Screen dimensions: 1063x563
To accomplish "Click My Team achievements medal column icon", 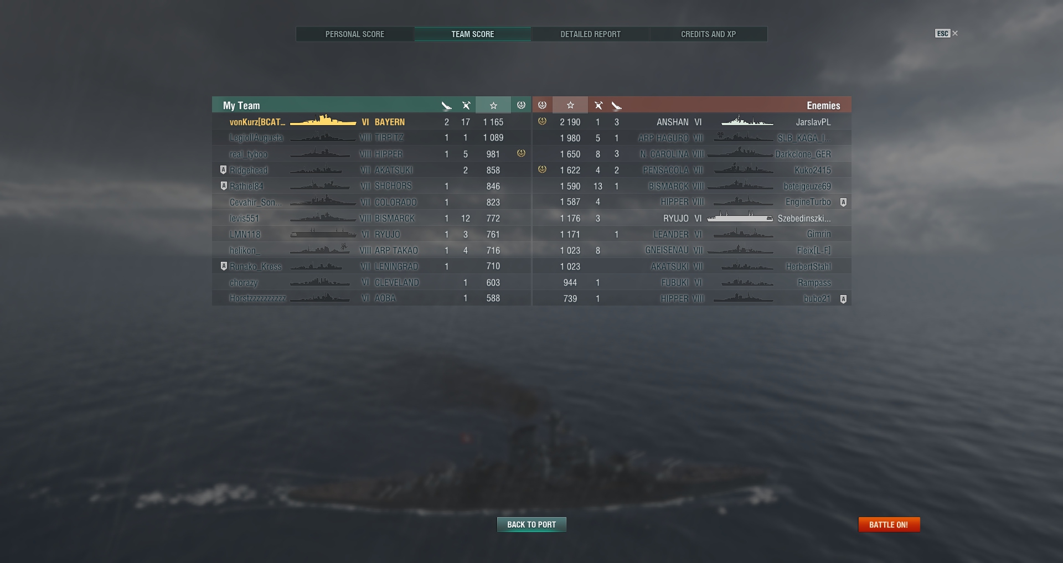I will [x=521, y=105].
